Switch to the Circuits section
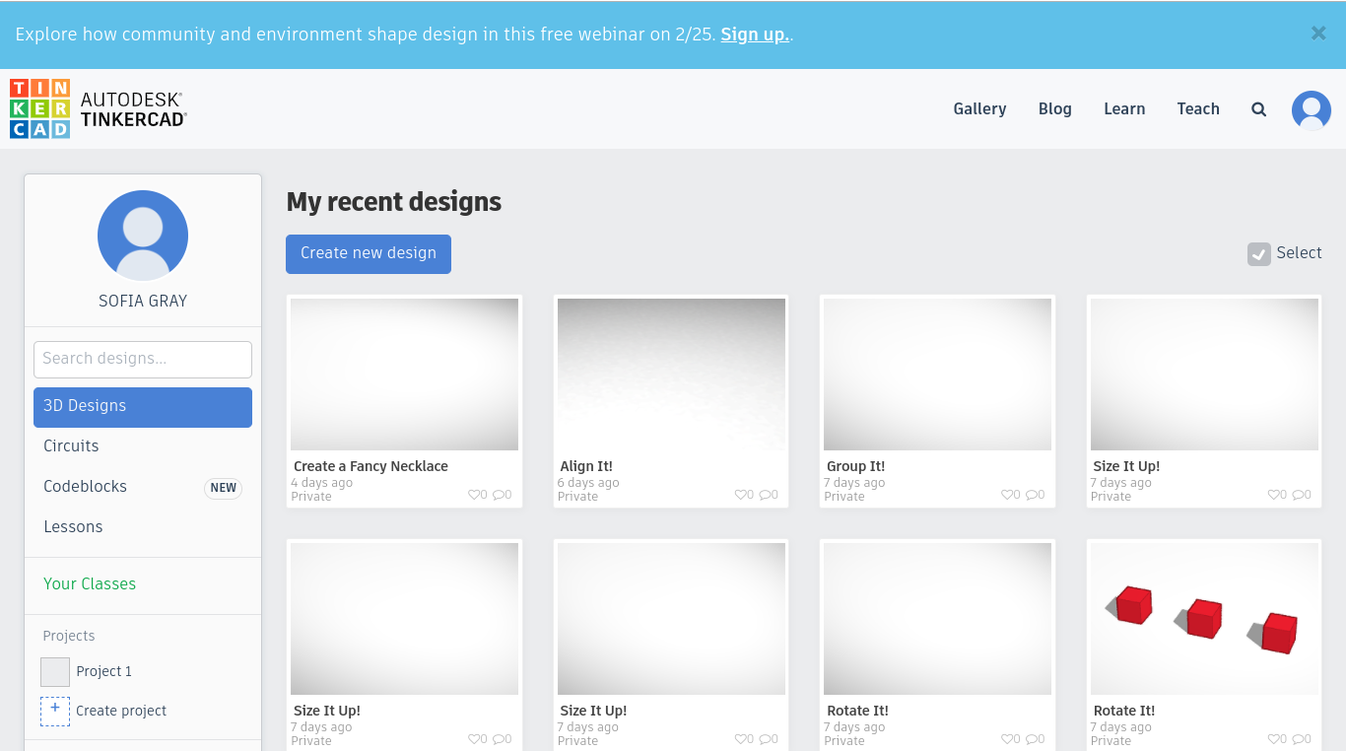 71,445
